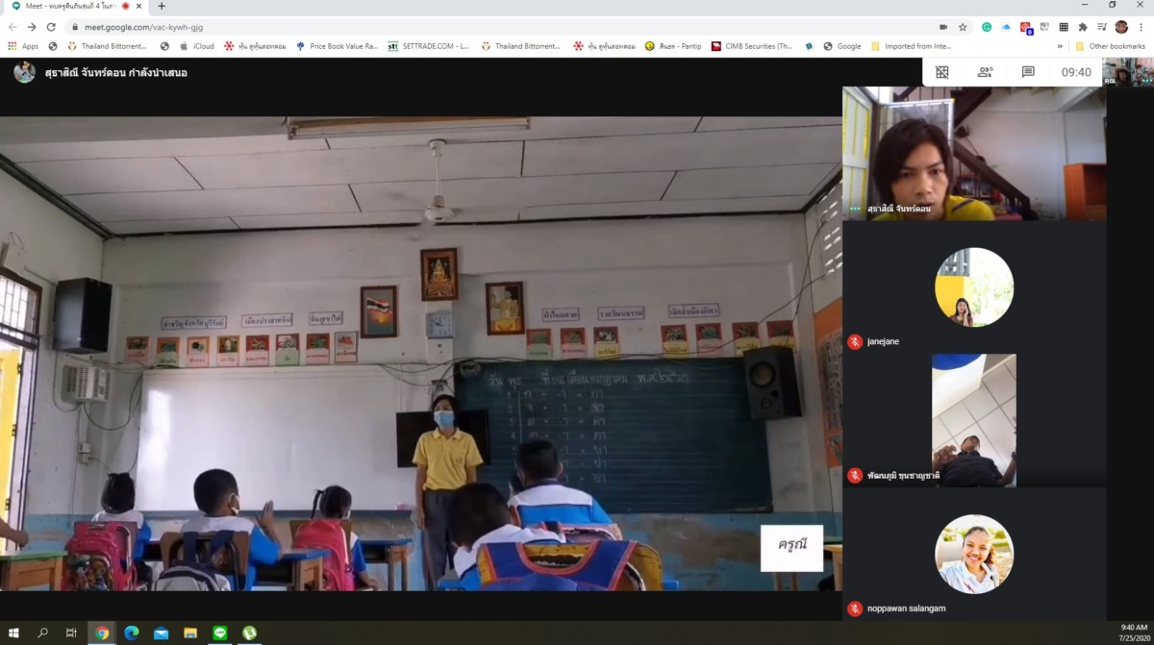1154x645 pixels.
Task: Open LINE app from taskbar
Action: pyautogui.click(x=220, y=633)
